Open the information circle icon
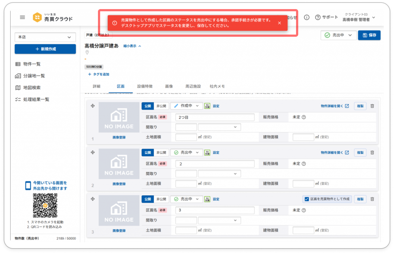Viewport: 394px width, 254px height. tap(307, 17)
